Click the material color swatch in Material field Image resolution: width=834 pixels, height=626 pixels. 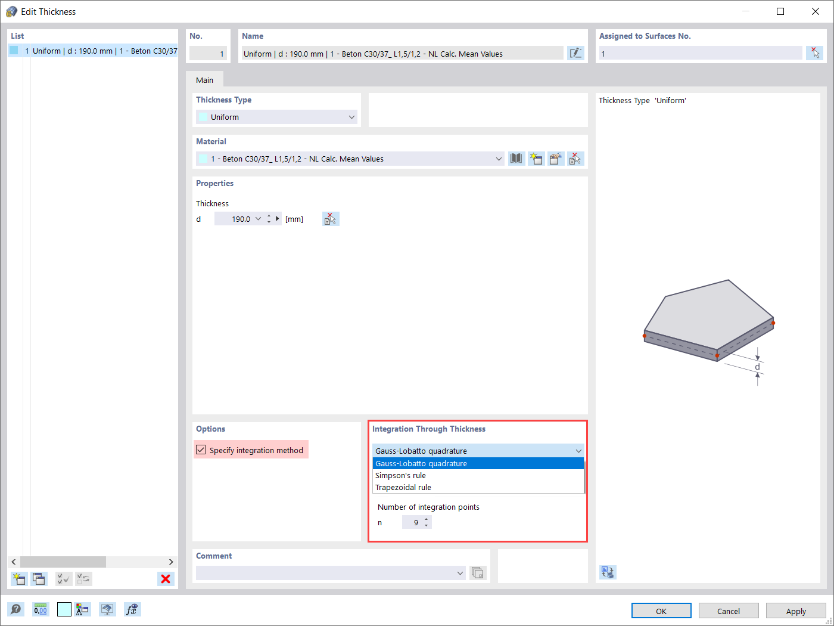(x=203, y=159)
